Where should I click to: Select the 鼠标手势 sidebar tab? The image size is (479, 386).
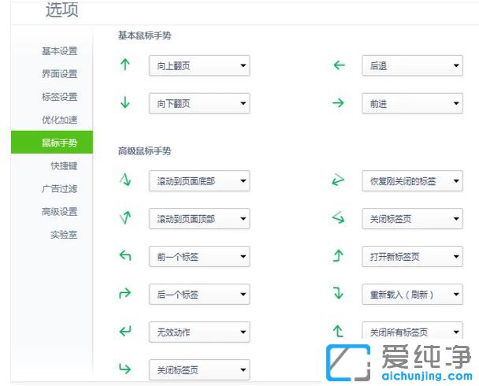tap(59, 143)
